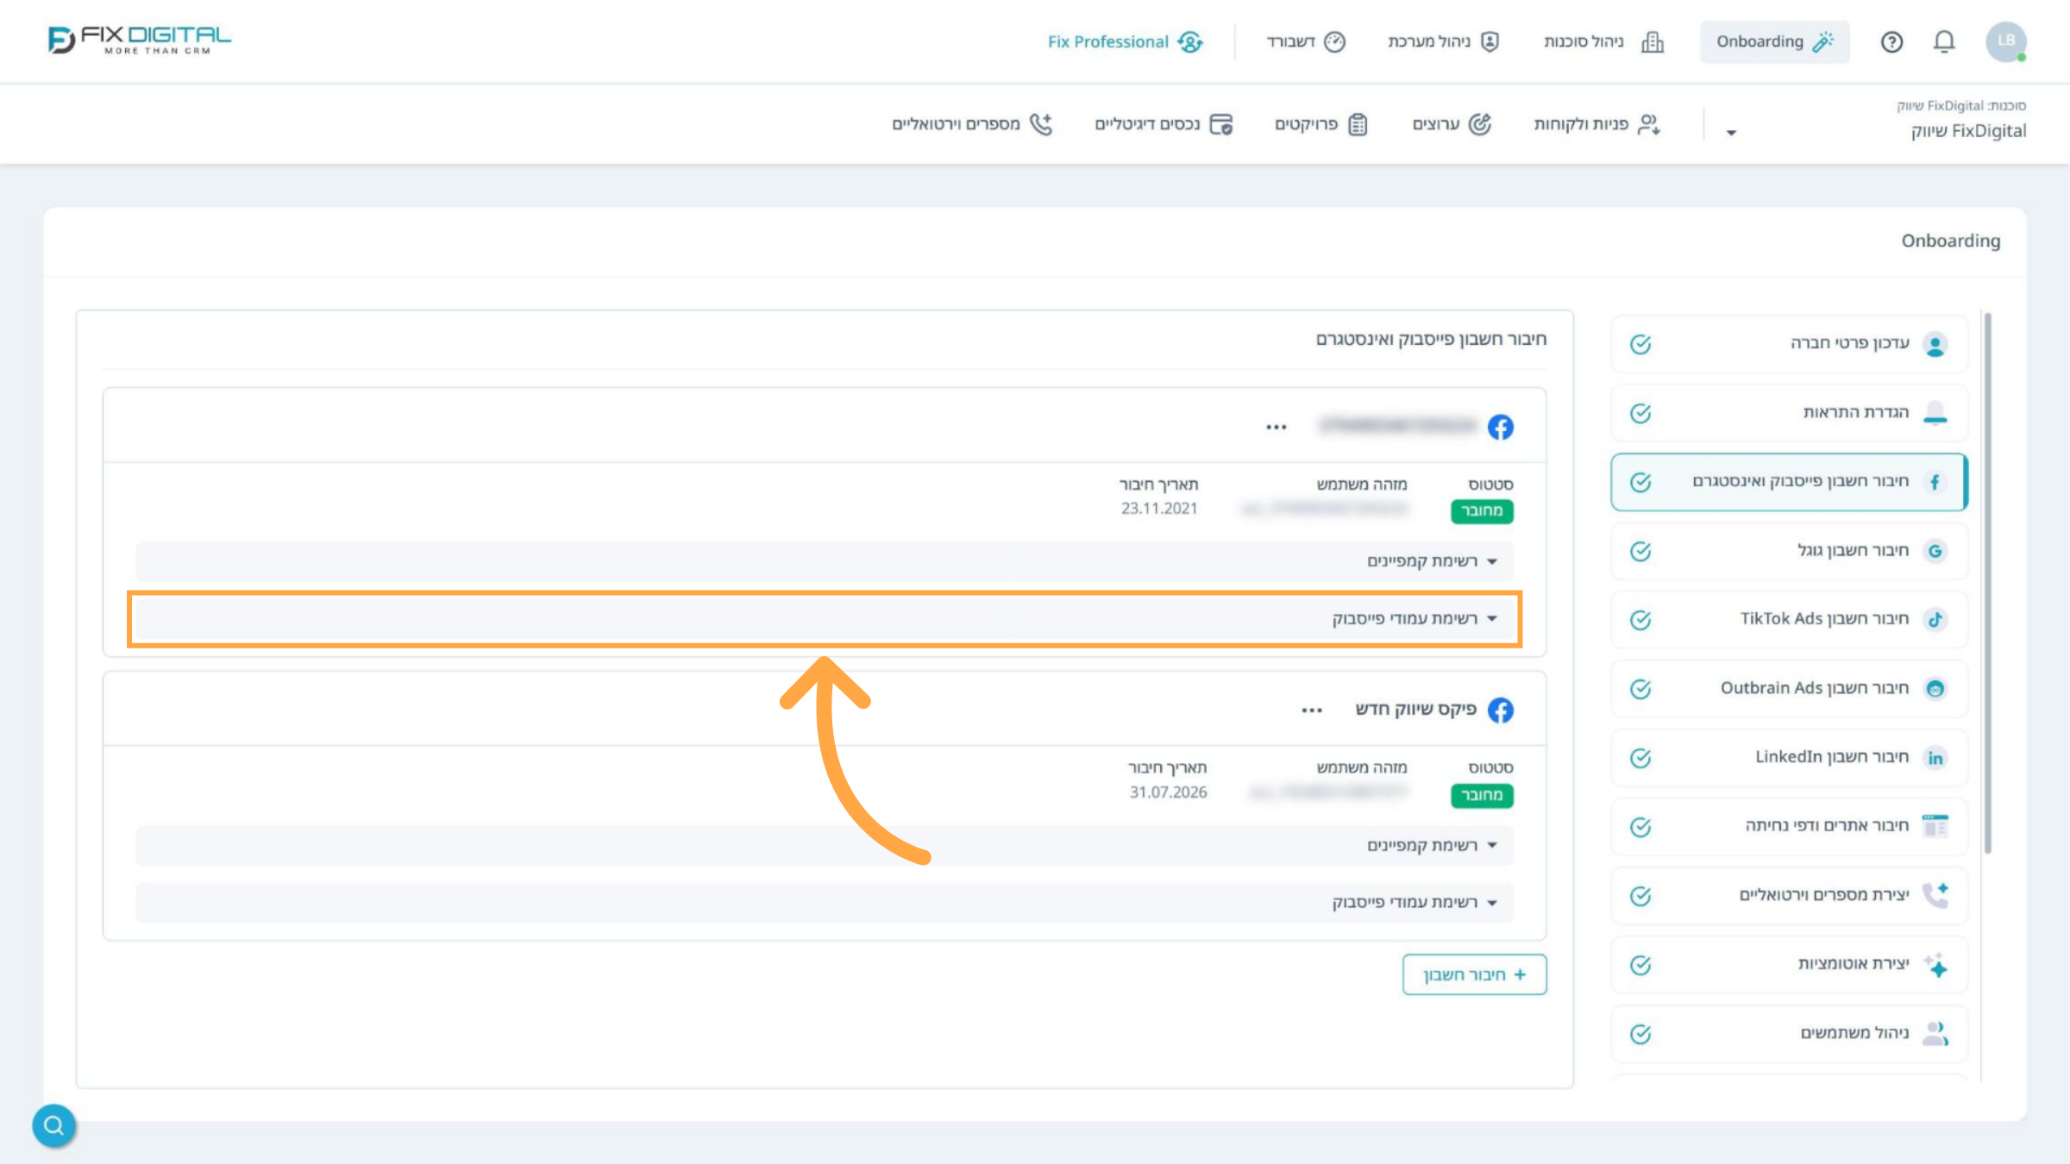2070x1164 pixels.
Task: Click the checkmark icon beside חיבור חשבון גוגל
Action: point(1640,551)
